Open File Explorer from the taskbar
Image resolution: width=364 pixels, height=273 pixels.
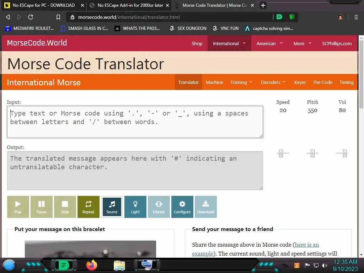[x=119, y=265]
